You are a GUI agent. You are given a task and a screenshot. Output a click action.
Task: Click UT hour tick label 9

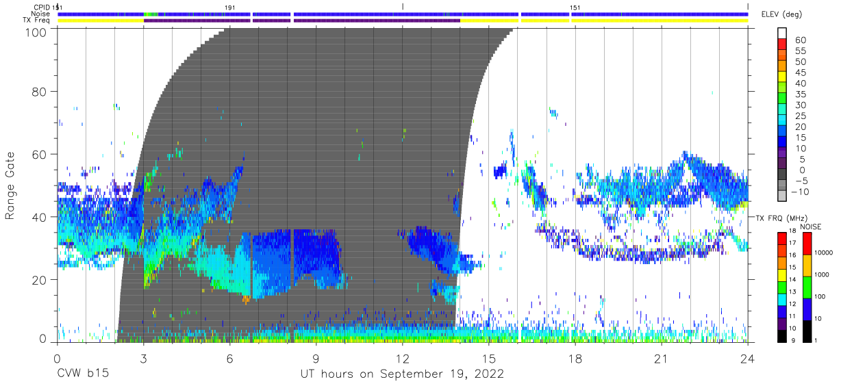tap(316, 359)
